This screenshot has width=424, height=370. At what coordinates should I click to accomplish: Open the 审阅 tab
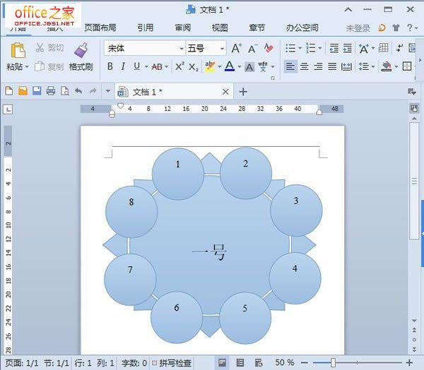(x=182, y=28)
